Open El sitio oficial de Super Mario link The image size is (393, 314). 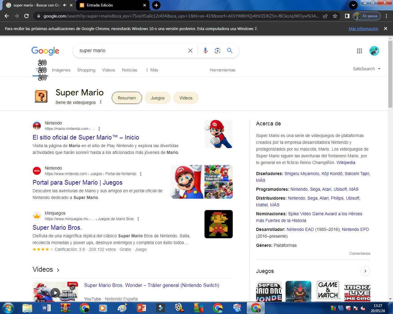[x=86, y=137]
